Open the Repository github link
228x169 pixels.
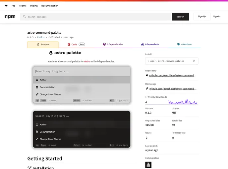(173, 76)
